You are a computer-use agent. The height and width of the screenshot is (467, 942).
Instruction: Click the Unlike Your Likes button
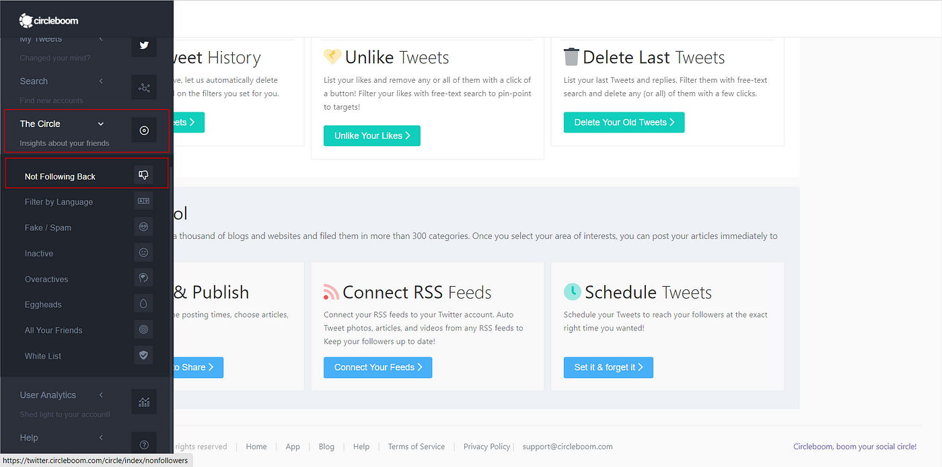(372, 135)
